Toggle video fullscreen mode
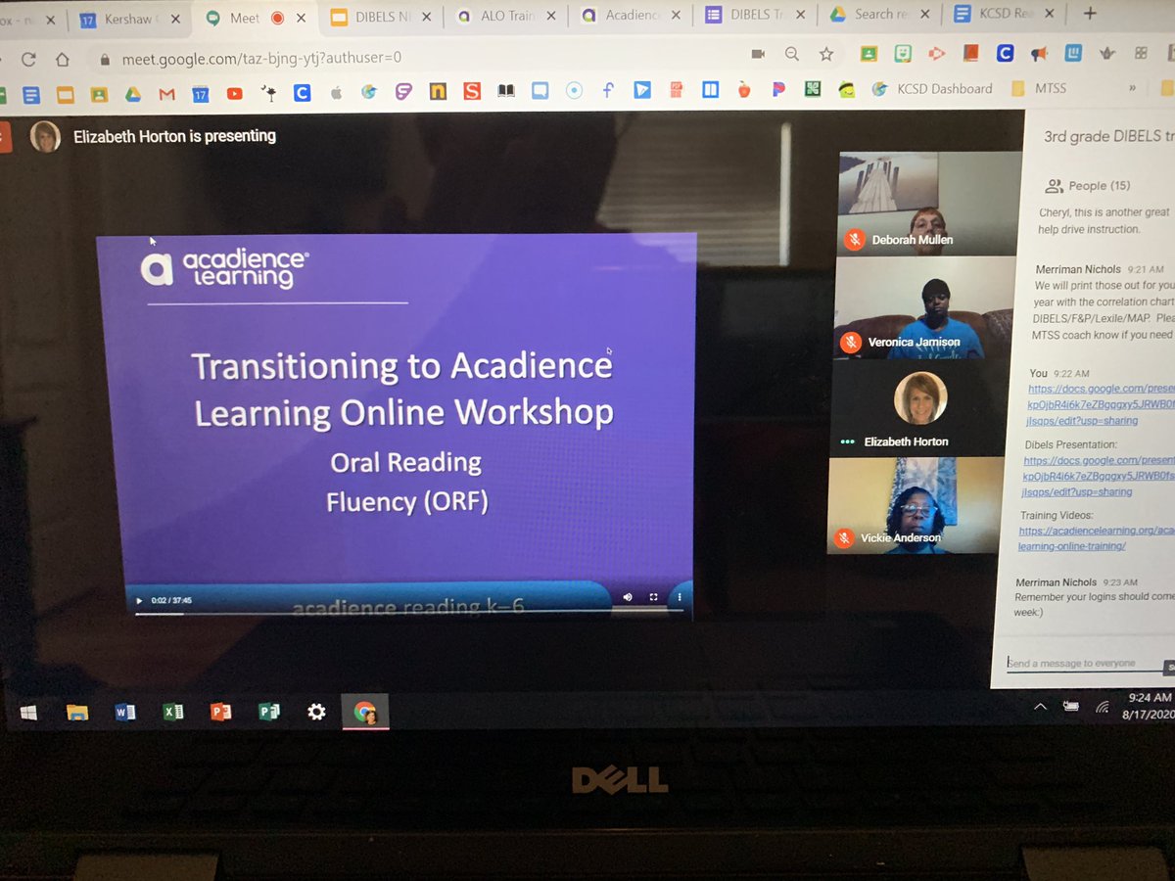This screenshot has height=881, width=1175. coord(653,596)
